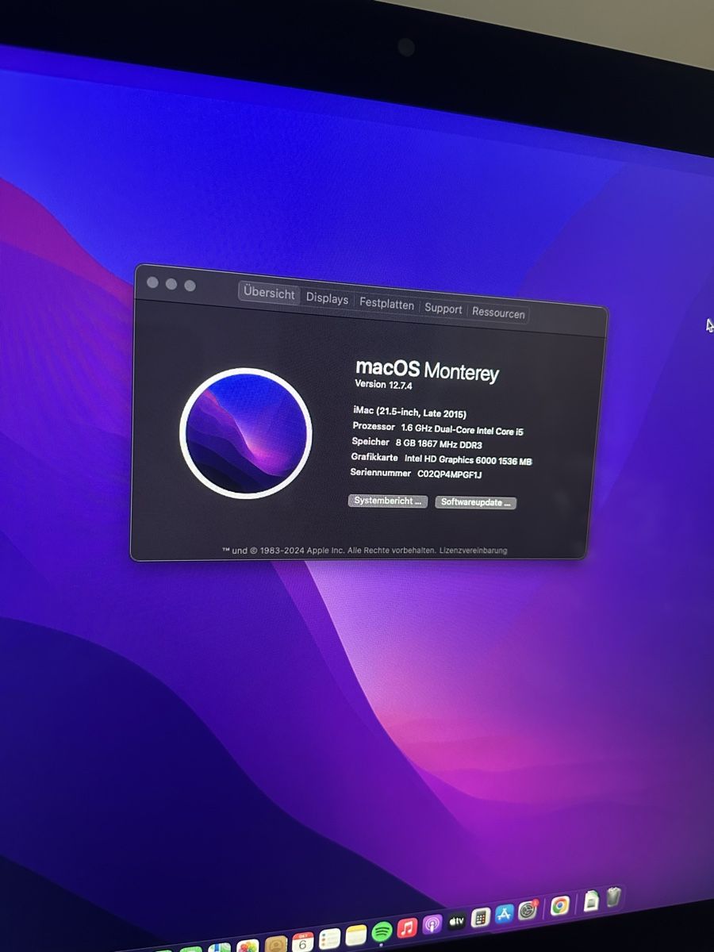Open the Support tab
The width and height of the screenshot is (714, 952).
(x=443, y=309)
